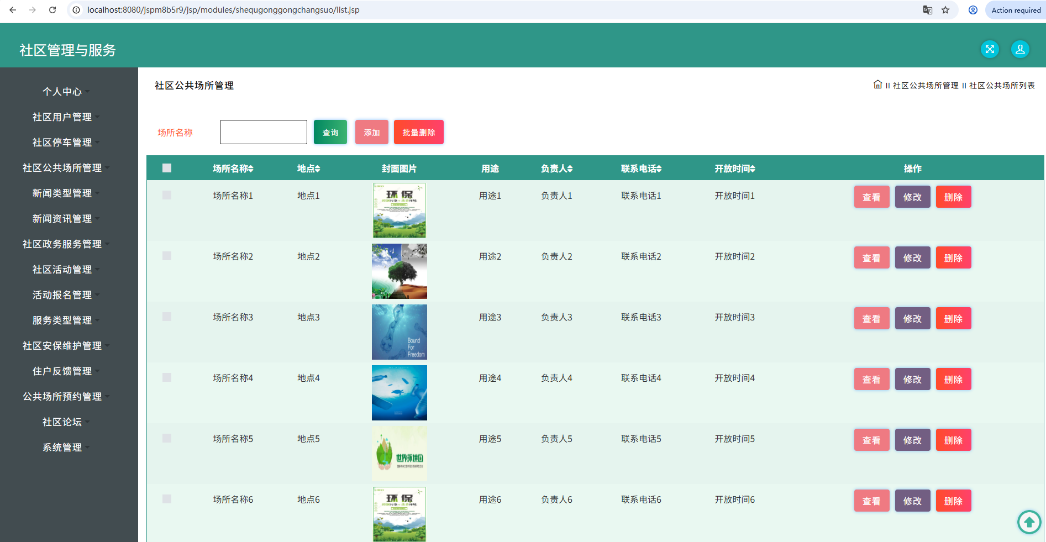
Task: Open the user profile icon in header
Action: point(1020,49)
